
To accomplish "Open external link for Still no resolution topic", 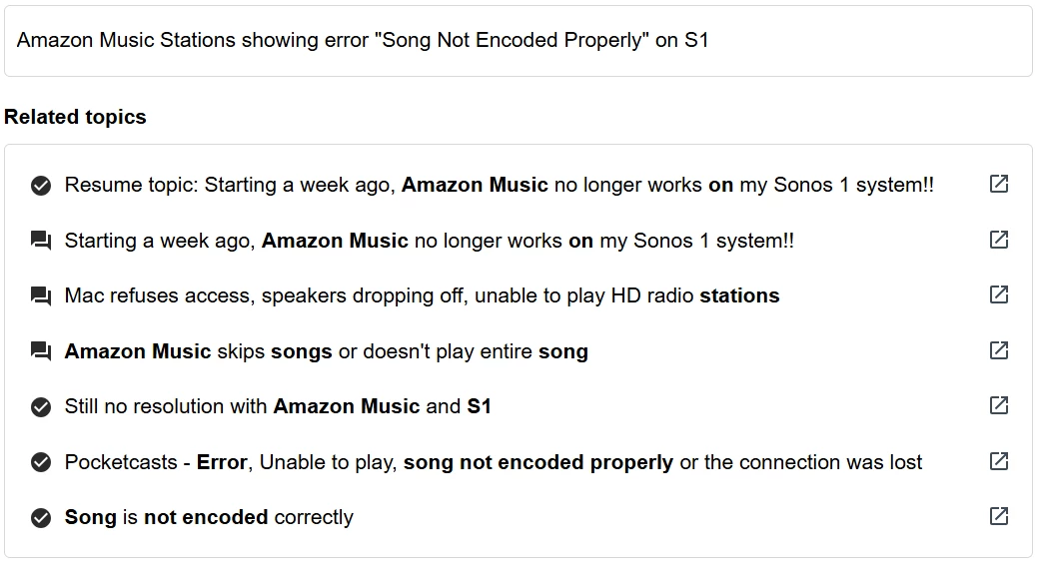I will tap(998, 405).
